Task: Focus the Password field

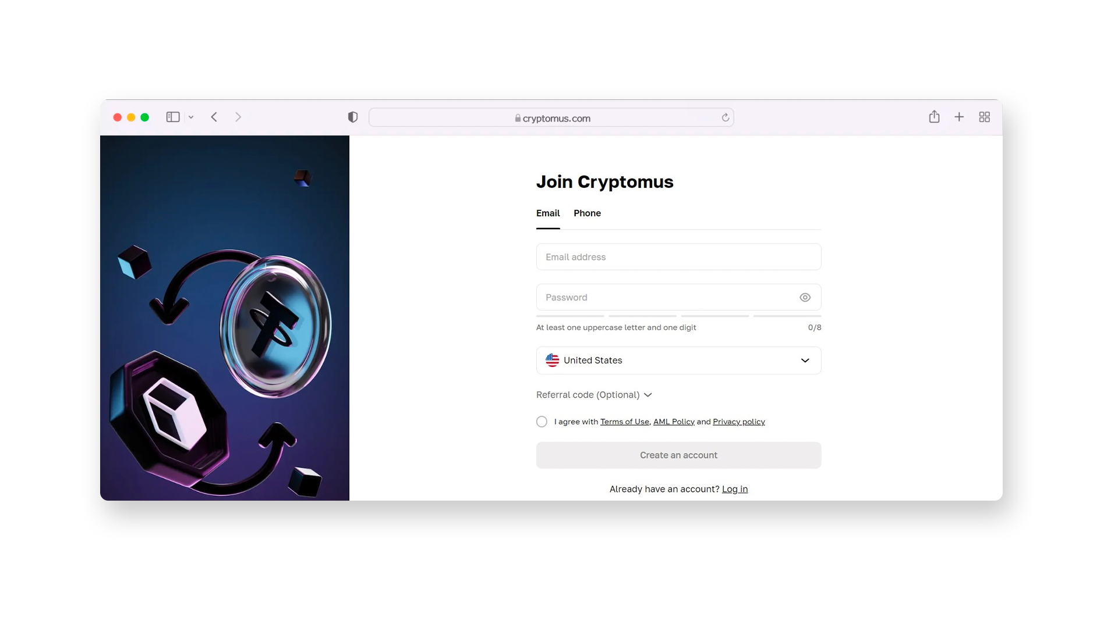Action: point(678,297)
